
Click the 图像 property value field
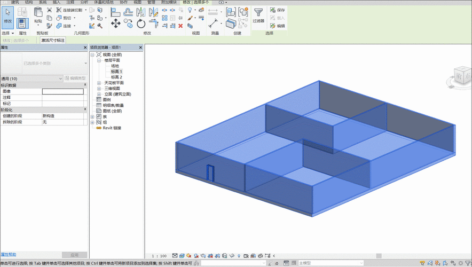click(63, 91)
